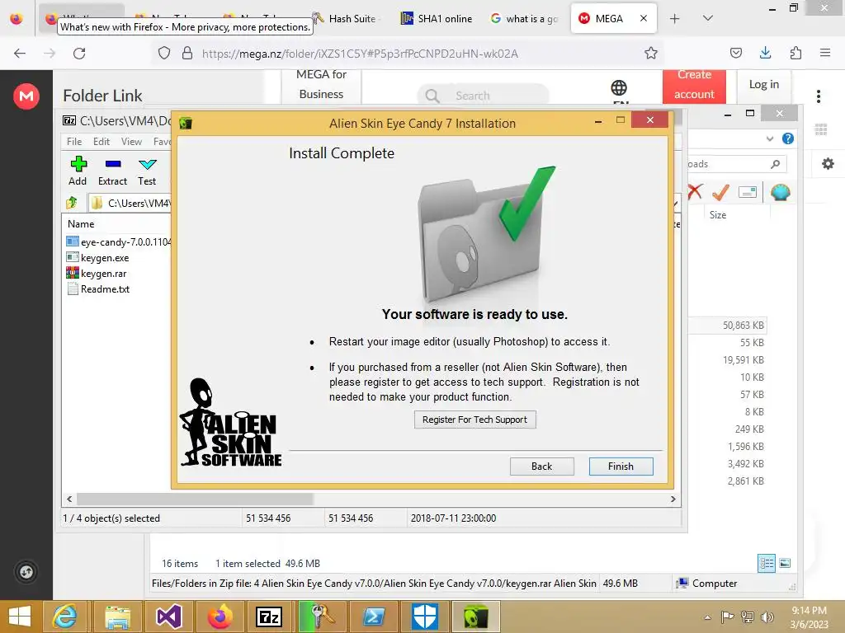Click the Save to Pocket icon

(x=736, y=54)
